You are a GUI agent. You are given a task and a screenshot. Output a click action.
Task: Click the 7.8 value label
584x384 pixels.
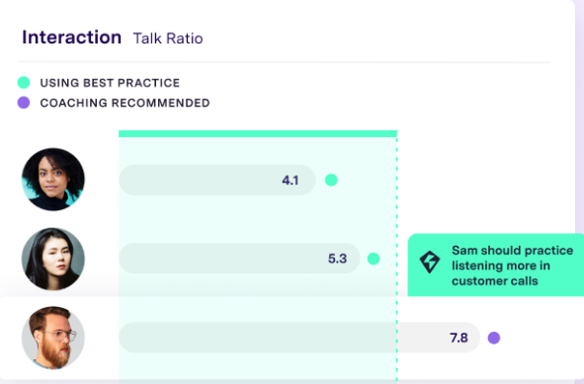(x=459, y=338)
